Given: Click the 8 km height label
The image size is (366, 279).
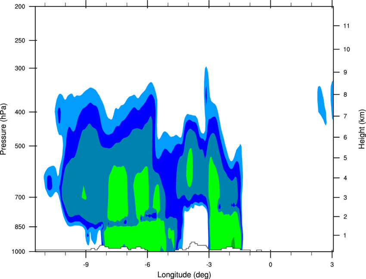Looking at the screenshot, I should pyautogui.click(x=345, y=94).
